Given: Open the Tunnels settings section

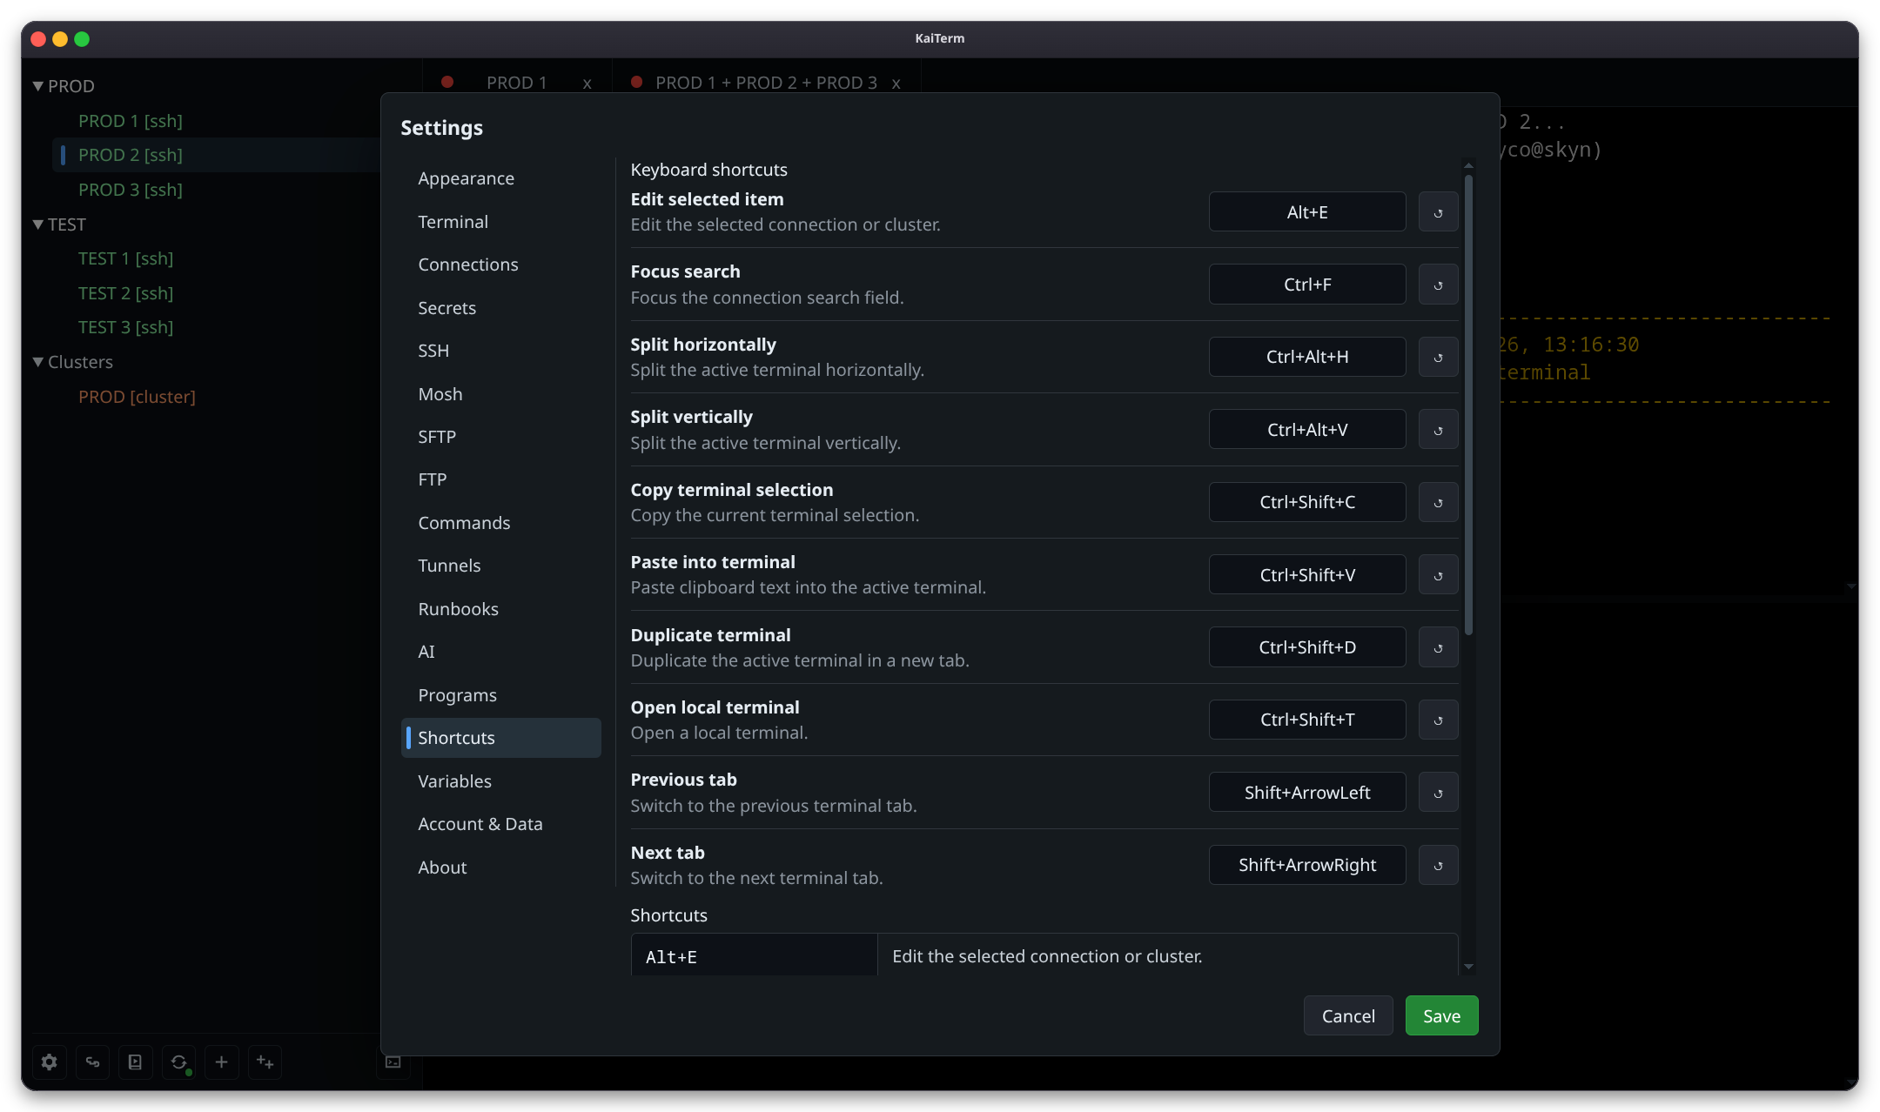Looking at the screenshot, I should coord(500,566).
